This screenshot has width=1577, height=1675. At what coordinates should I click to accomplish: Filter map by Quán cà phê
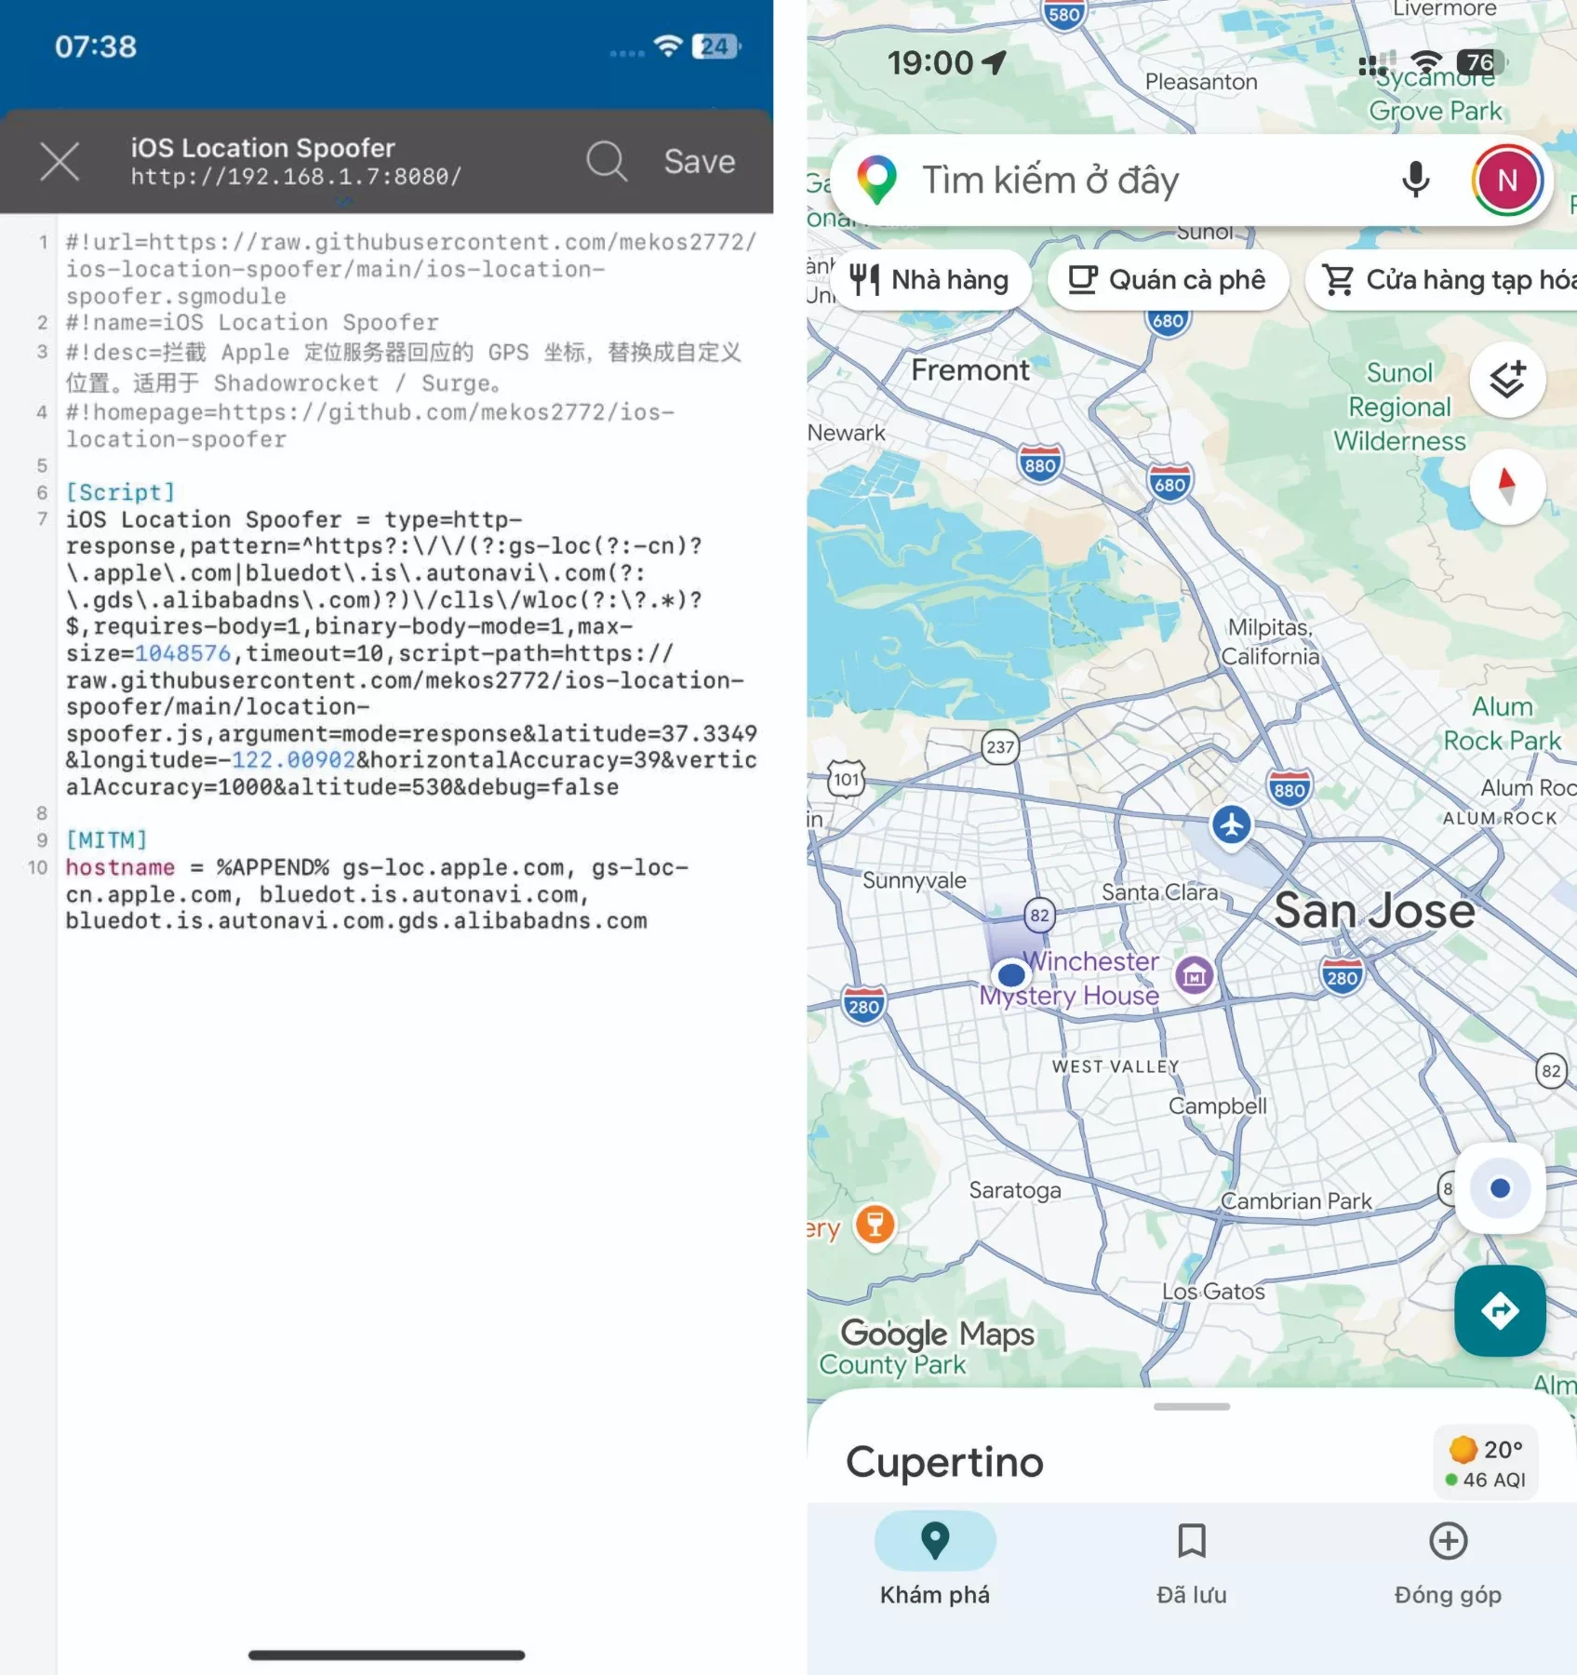1168,279
